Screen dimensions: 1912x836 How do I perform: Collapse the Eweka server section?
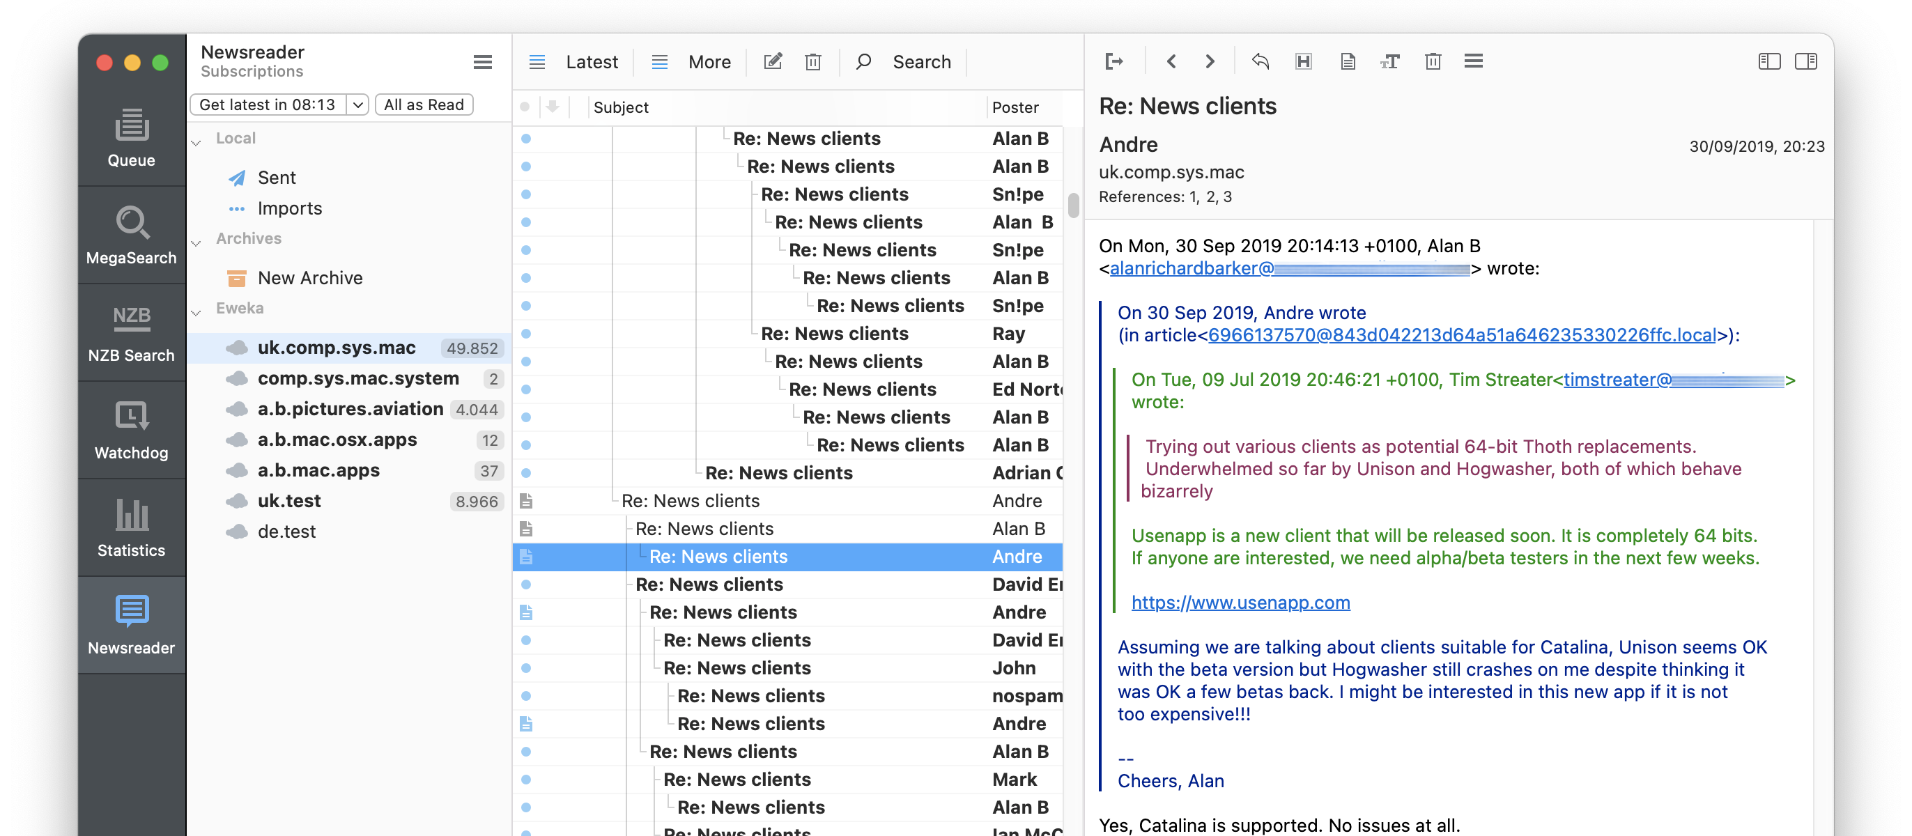[196, 312]
